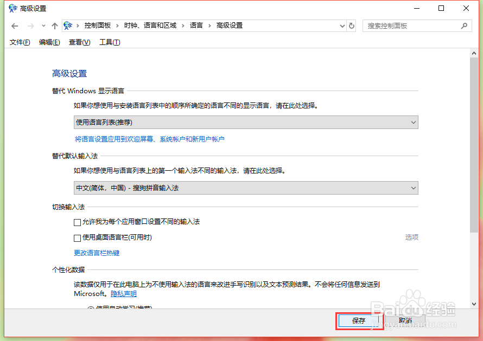The width and height of the screenshot is (483, 341).
Task: Open 更改语言栏热键 settings
Action: tap(96, 252)
